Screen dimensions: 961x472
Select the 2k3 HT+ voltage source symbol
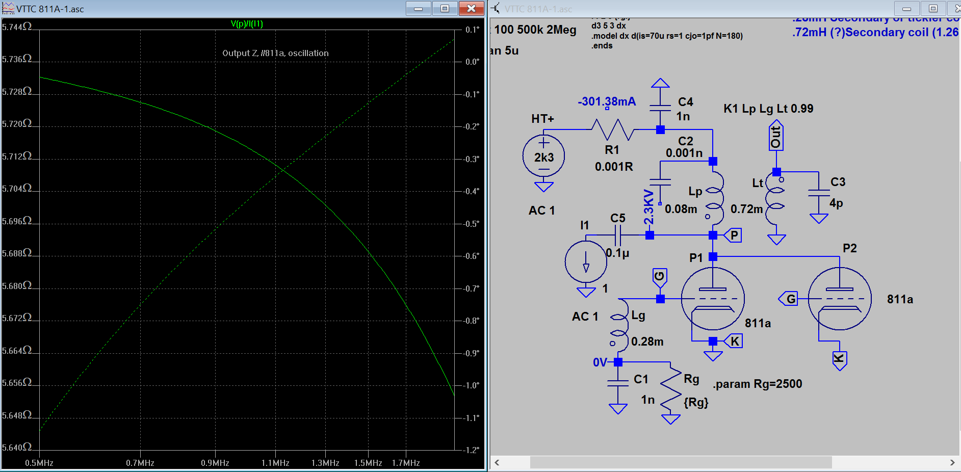(543, 156)
